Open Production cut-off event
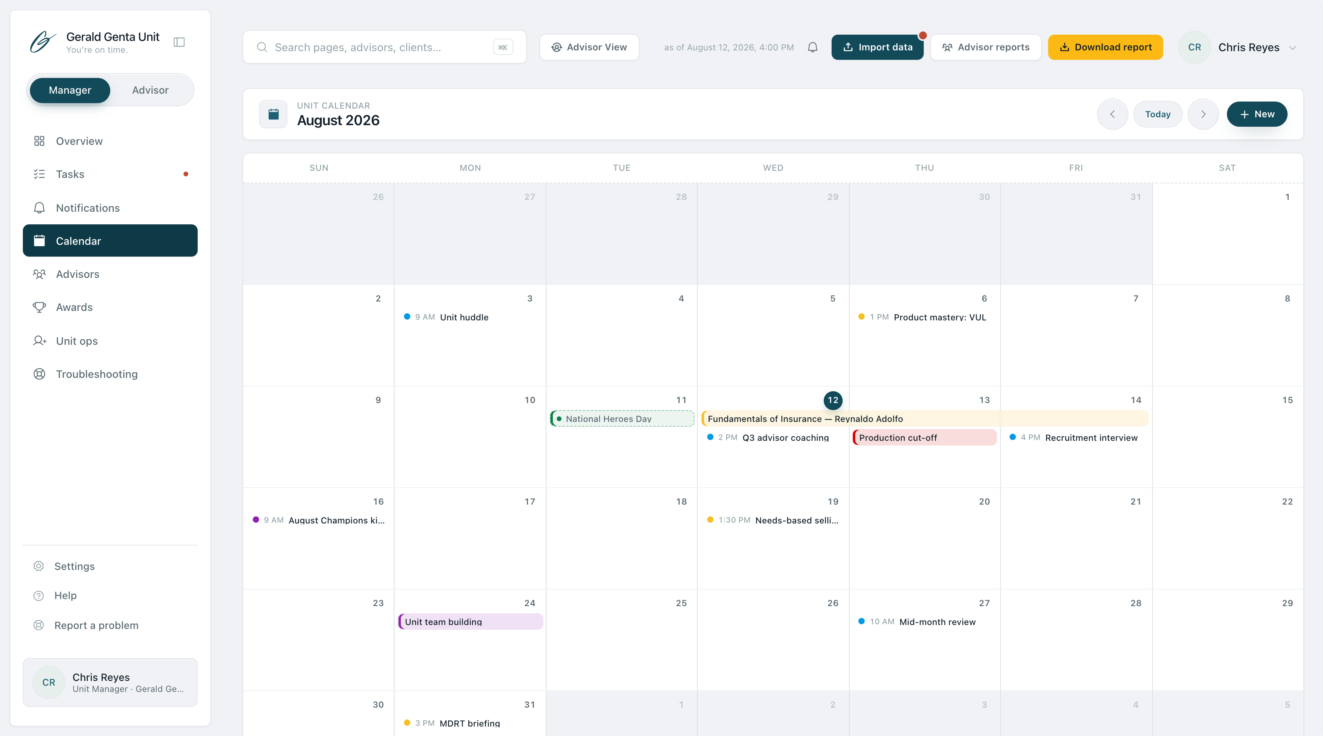1323x736 pixels. 925,438
